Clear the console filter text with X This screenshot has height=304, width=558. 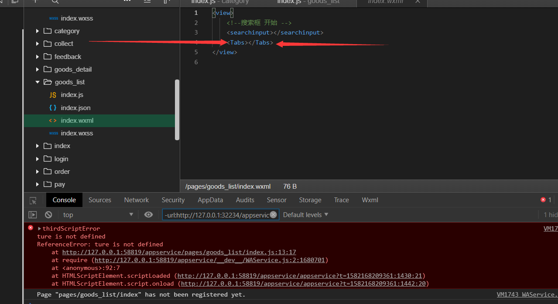pos(274,214)
